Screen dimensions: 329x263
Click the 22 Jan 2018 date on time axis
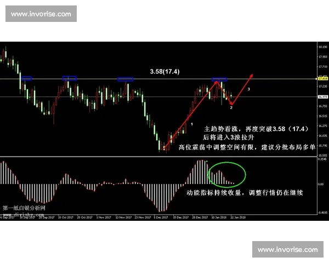(x=239, y=217)
